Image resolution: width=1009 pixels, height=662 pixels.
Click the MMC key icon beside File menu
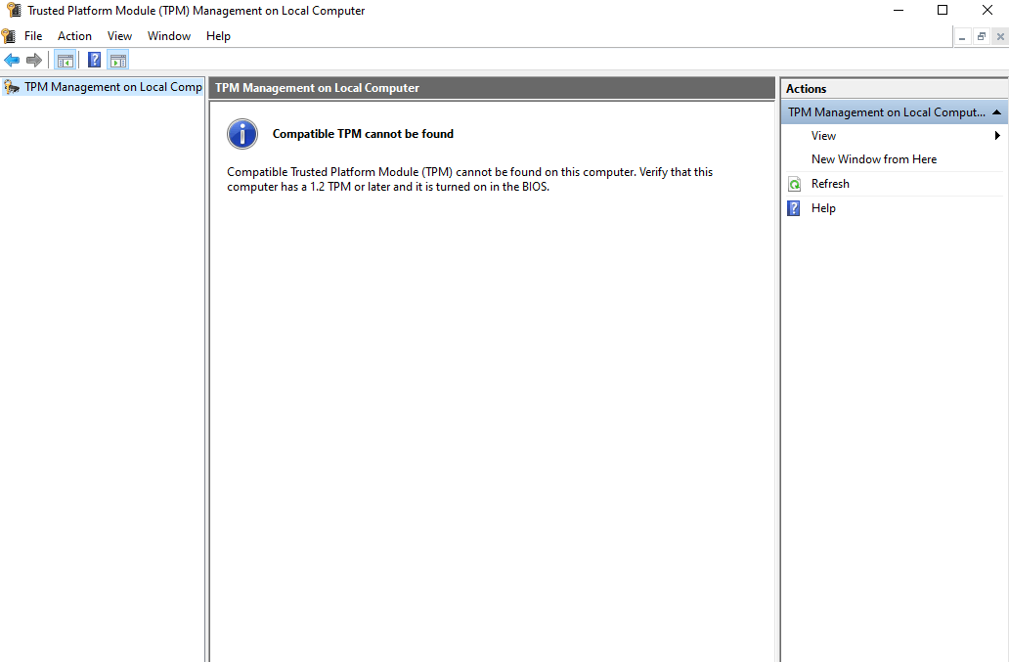[x=9, y=36]
